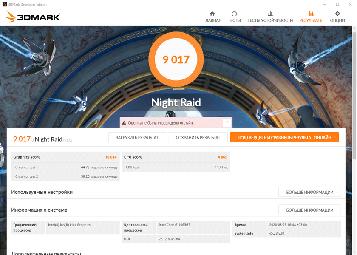Select the Graphics test 2 row

(x=65, y=176)
